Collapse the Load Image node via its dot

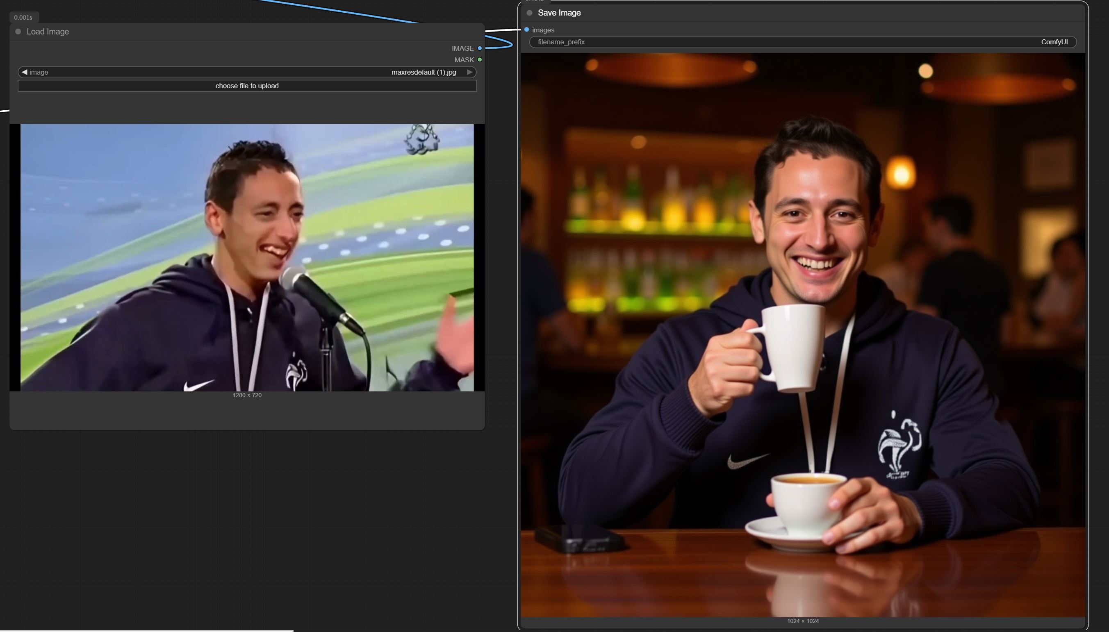18,32
